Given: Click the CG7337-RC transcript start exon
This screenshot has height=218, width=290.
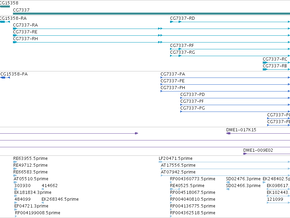Looking at the screenshot, I should [265, 63].
